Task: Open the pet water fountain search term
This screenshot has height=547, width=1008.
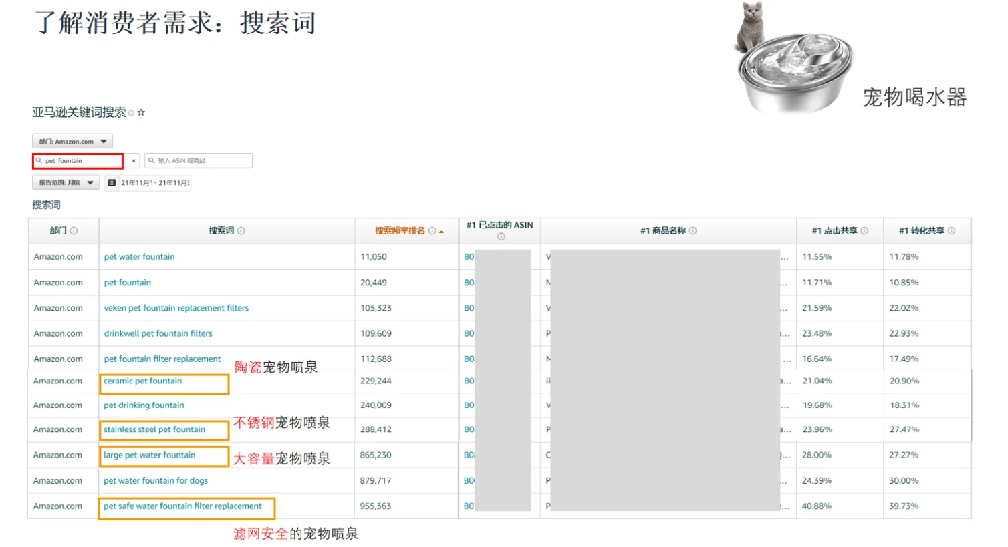Action: (139, 256)
